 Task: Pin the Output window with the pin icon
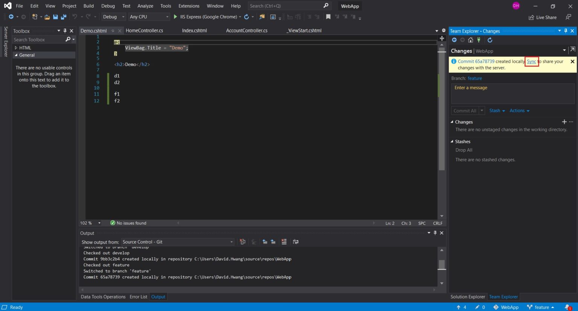pos(435,233)
